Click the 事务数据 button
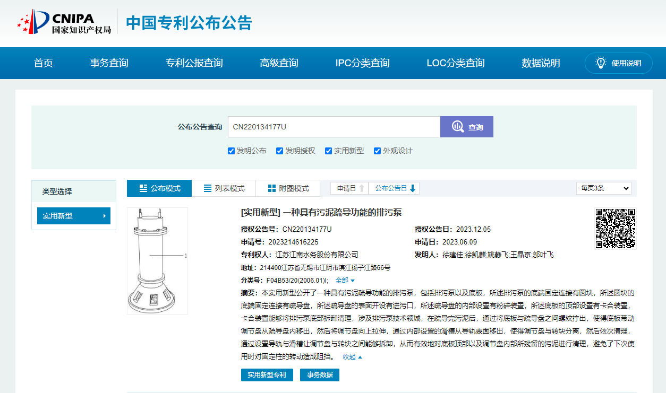The image size is (666, 393). click(320, 375)
